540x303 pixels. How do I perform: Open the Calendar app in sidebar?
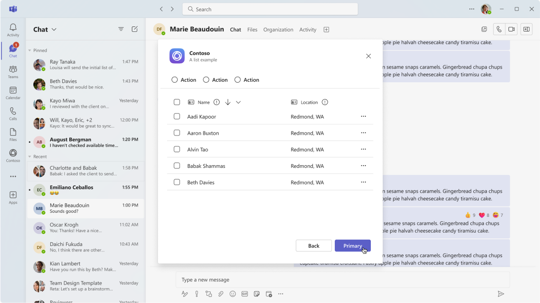tap(13, 93)
